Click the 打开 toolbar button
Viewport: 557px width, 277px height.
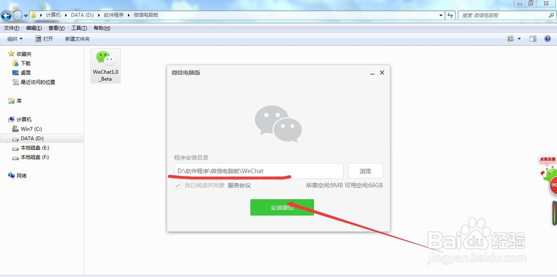(x=44, y=39)
